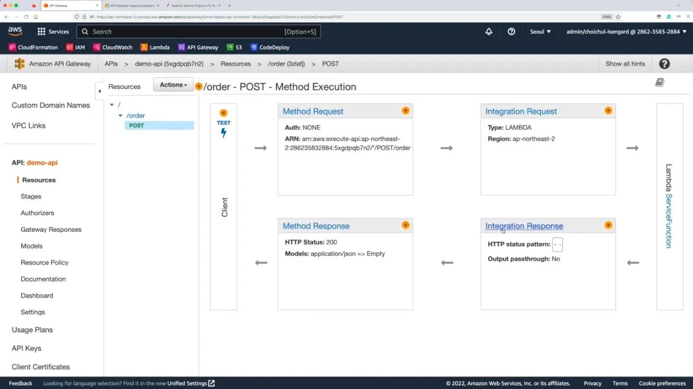Screen dimensions: 693x389
Task: Open the notifications bell
Action: pyautogui.click(x=489, y=31)
